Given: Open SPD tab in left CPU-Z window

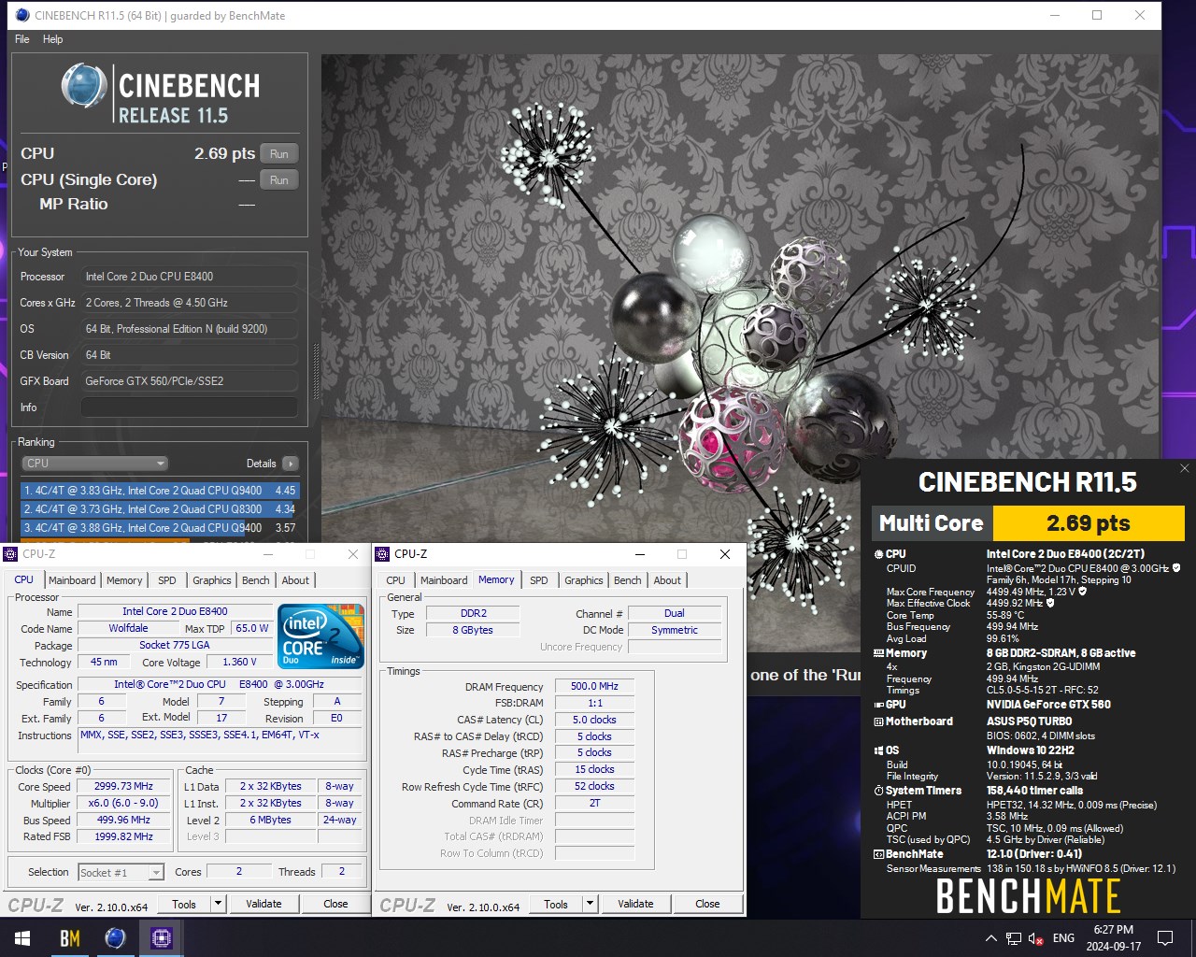Looking at the screenshot, I should point(167,580).
